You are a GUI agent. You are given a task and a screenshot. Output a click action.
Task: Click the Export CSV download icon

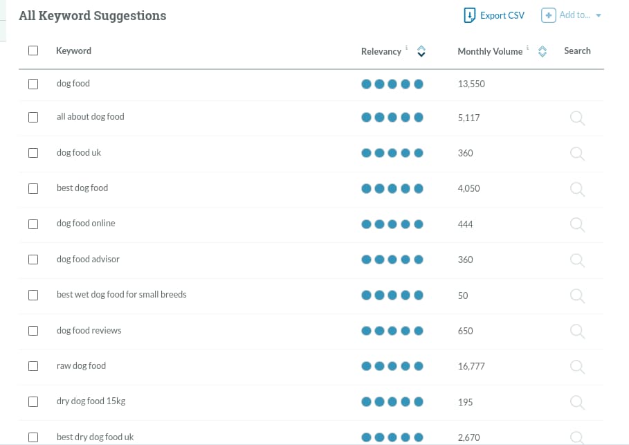pyautogui.click(x=471, y=15)
